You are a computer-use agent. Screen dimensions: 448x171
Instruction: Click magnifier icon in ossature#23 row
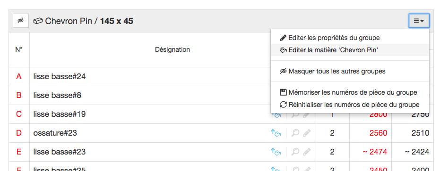295,133
